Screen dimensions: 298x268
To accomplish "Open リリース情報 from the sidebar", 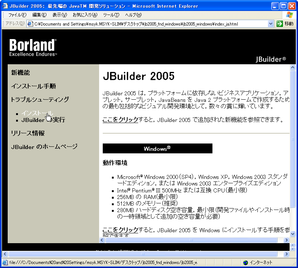I will click(28, 133).
